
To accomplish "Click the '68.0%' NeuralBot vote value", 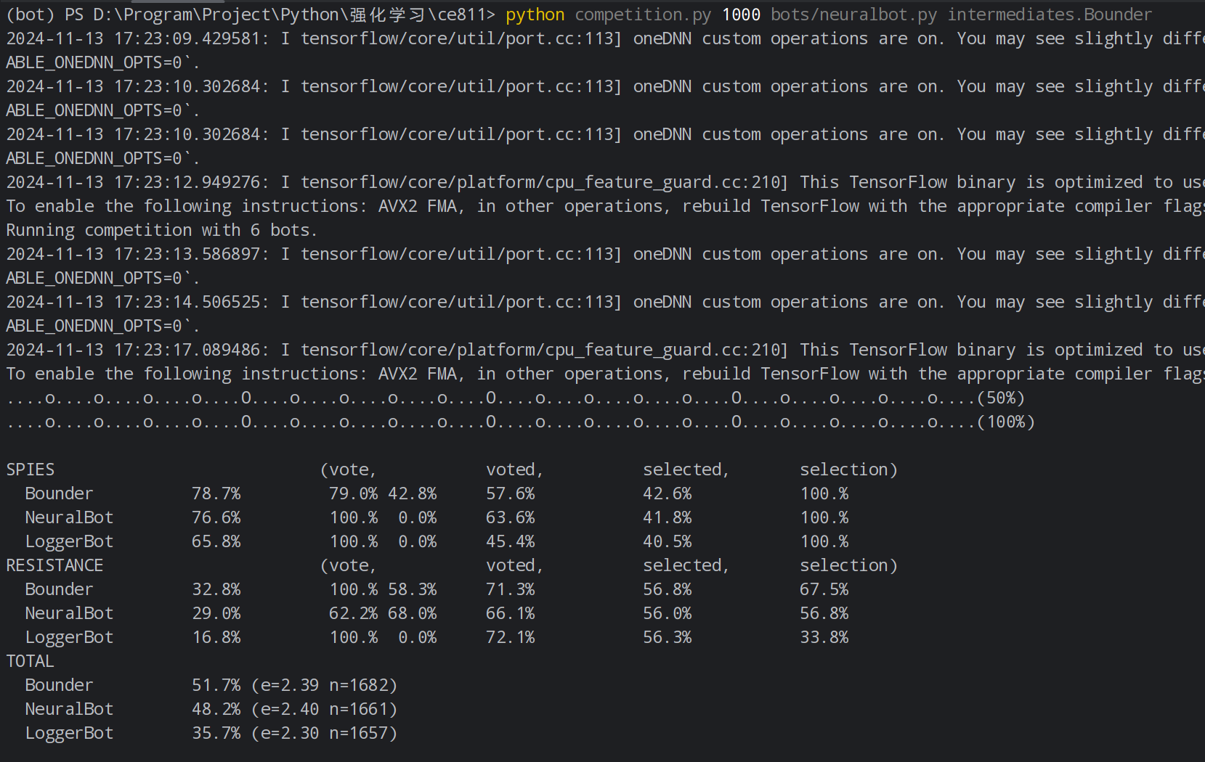I will pyautogui.click(x=413, y=613).
